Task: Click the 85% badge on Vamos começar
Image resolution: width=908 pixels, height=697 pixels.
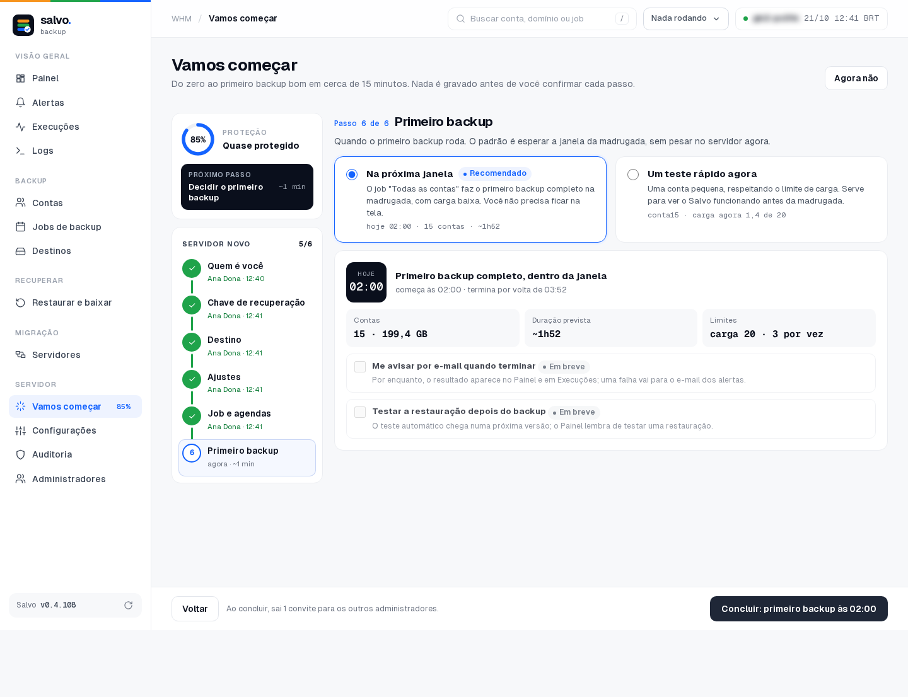Action: click(x=124, y=406)
